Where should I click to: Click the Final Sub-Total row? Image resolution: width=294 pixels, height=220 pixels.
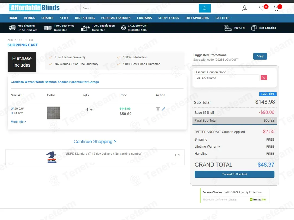234,121
